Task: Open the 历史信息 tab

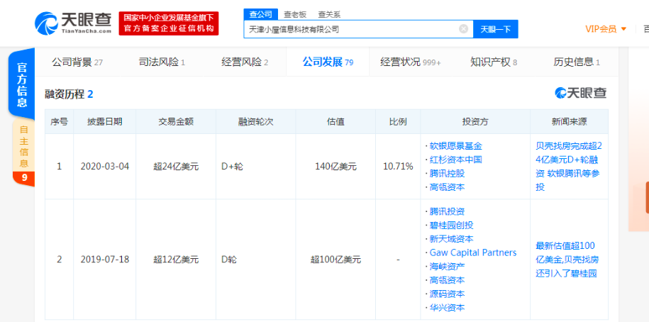Action: (577, 62)
